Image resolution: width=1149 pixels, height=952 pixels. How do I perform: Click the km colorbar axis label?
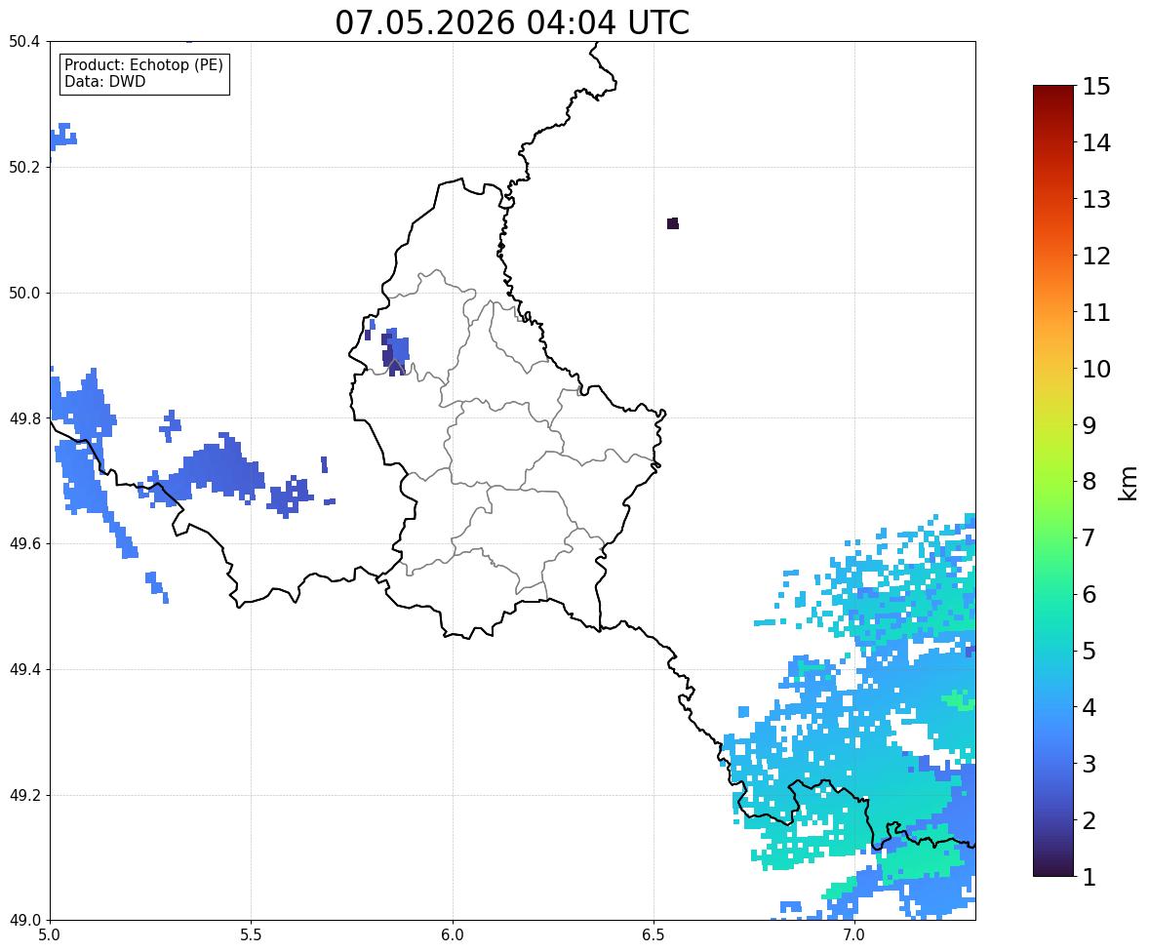tap(1128, 484)
